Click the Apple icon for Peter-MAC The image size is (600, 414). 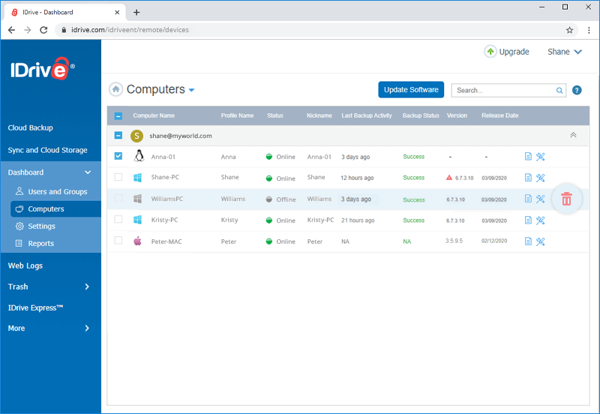(137, 241)
